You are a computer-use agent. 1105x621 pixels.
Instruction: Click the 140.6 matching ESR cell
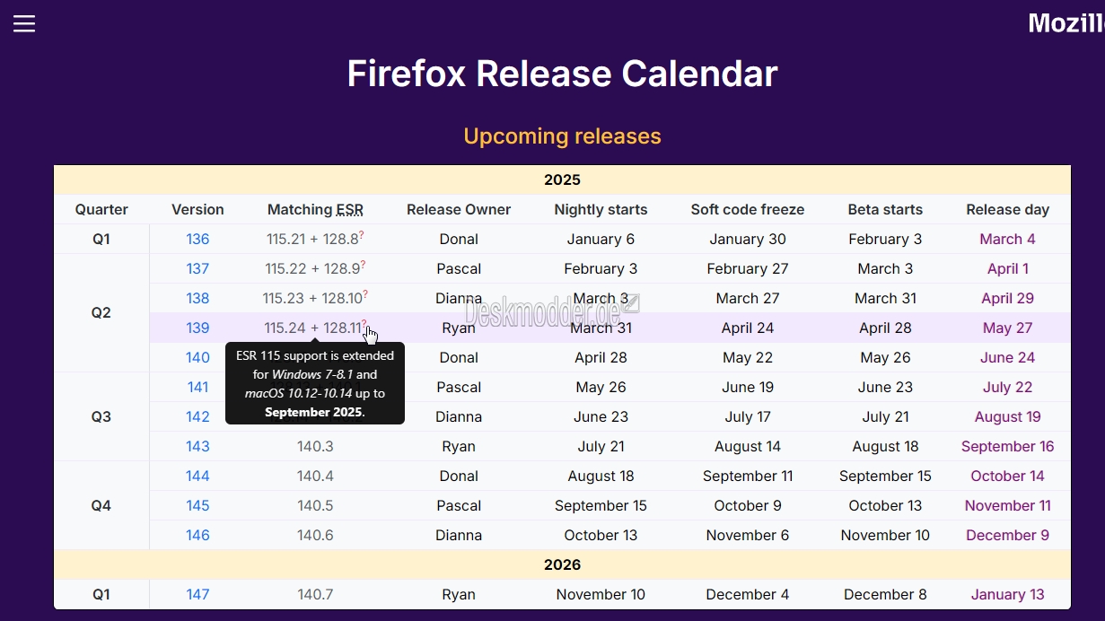click(315, 535)
